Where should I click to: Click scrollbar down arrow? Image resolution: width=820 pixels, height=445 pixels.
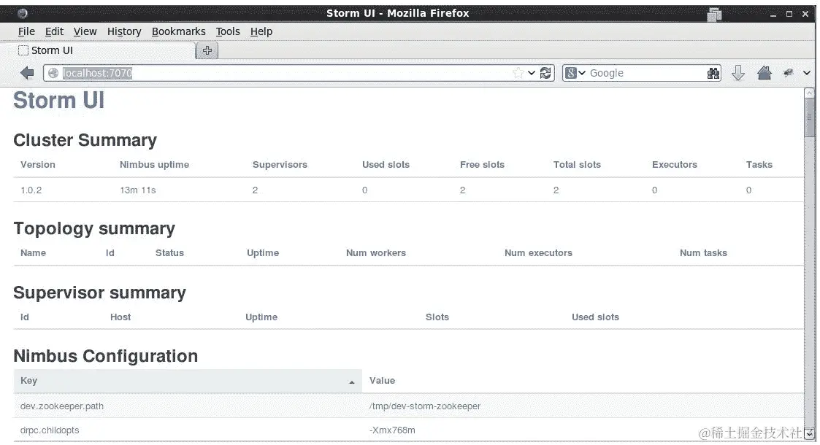(x=810, y=433)
